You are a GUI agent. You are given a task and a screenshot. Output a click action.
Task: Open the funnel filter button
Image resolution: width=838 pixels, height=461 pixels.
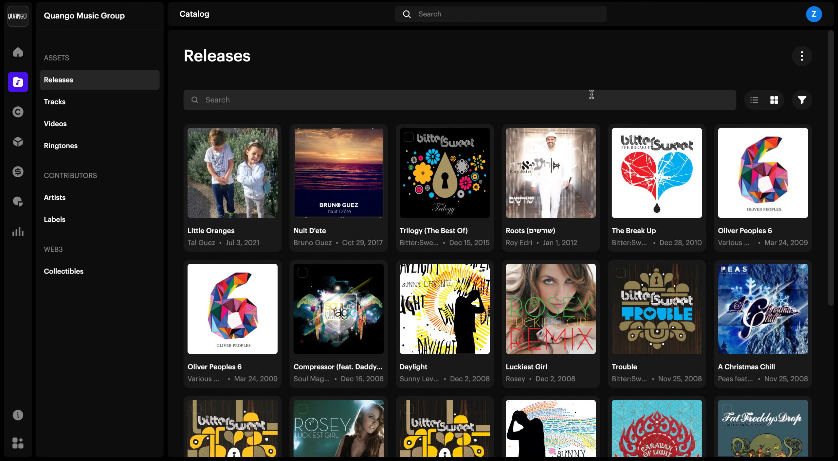pos(802,100)
